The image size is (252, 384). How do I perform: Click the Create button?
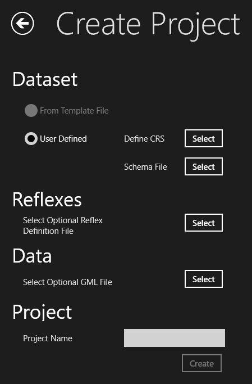(x=201, y=363)
